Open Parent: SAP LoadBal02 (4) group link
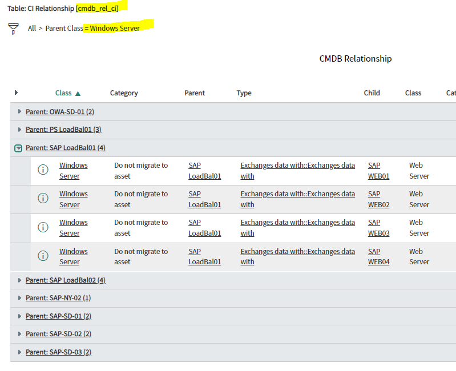 [66, 280]
